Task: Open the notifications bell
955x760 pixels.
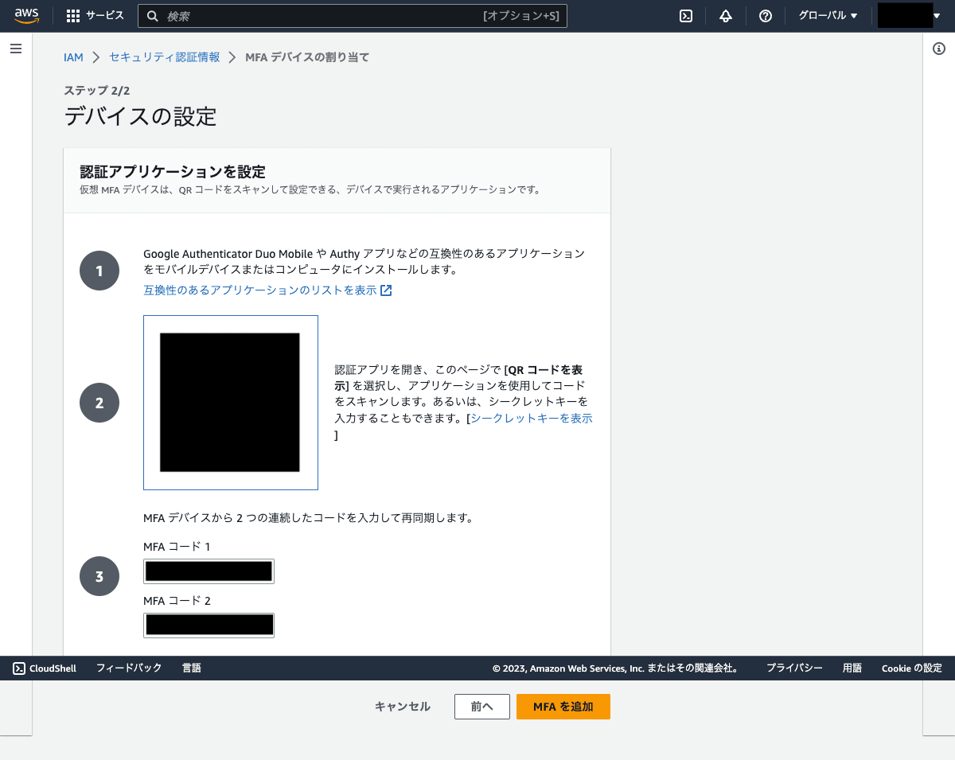Action: coord(726,16)
